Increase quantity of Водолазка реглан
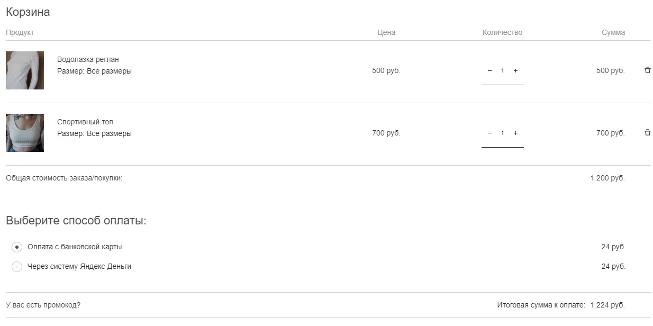Image resolution: width=653 pixels, height=326 pixels. point(515,71)
